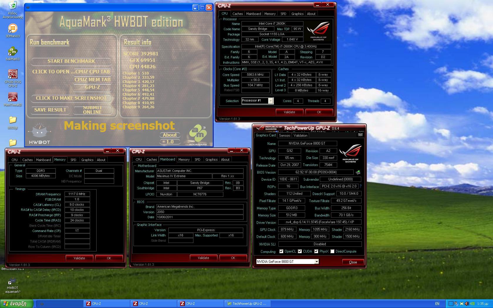This screenshot has height=308, width=493.
Task: Switch to Caches tab in the CPU window
Action: coord(237,14)
